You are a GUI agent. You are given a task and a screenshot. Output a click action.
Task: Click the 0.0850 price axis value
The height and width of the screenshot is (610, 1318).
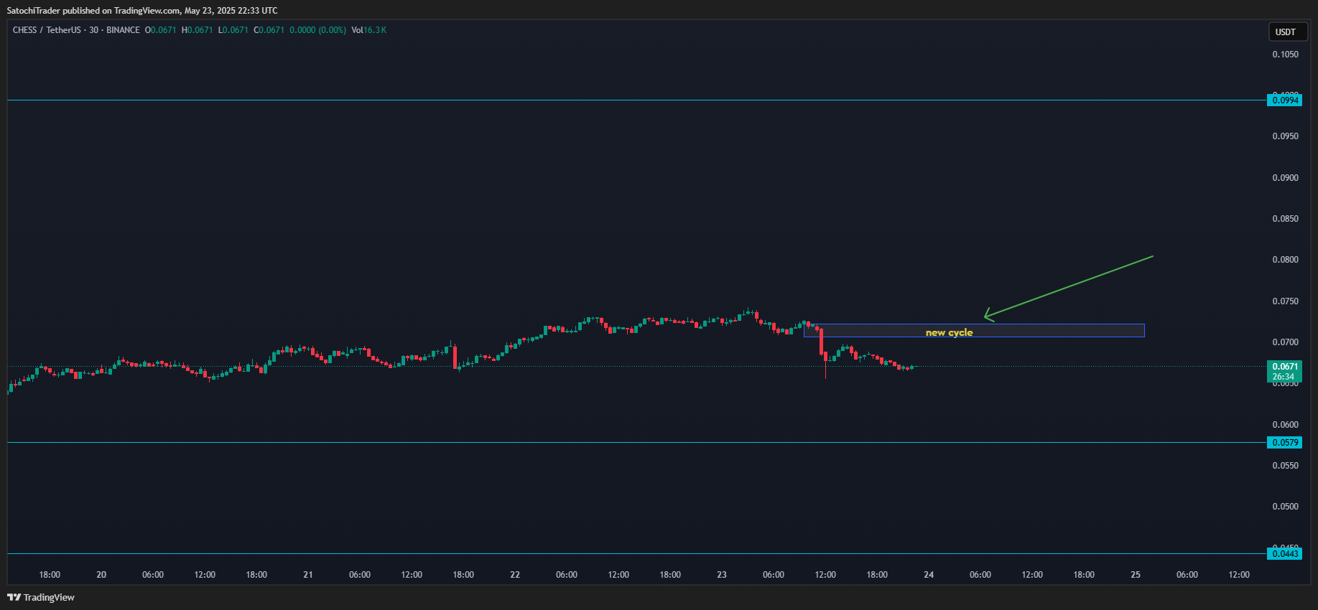pyautogui.click(x=1285, y=219)
